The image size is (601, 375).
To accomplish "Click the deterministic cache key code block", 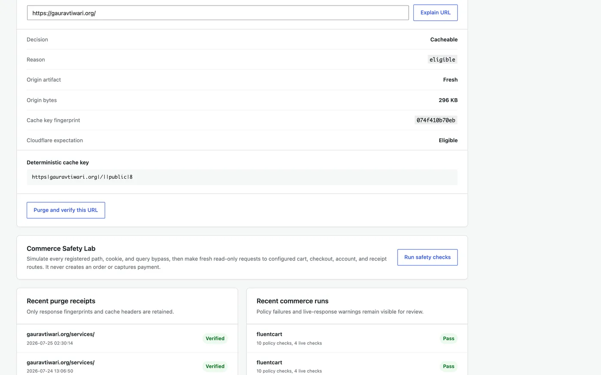I will [242, 177].
